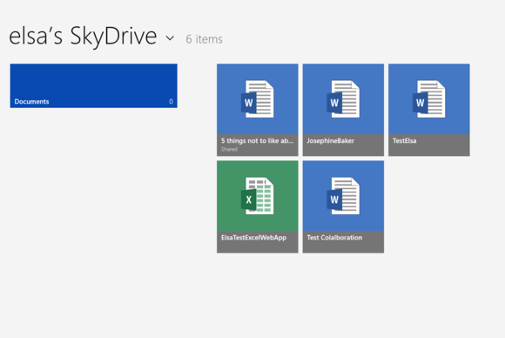Select the Test Colalboration file name label
This screenshot has height=338, width=505.
pyautogui.click(x=334, y=238)
